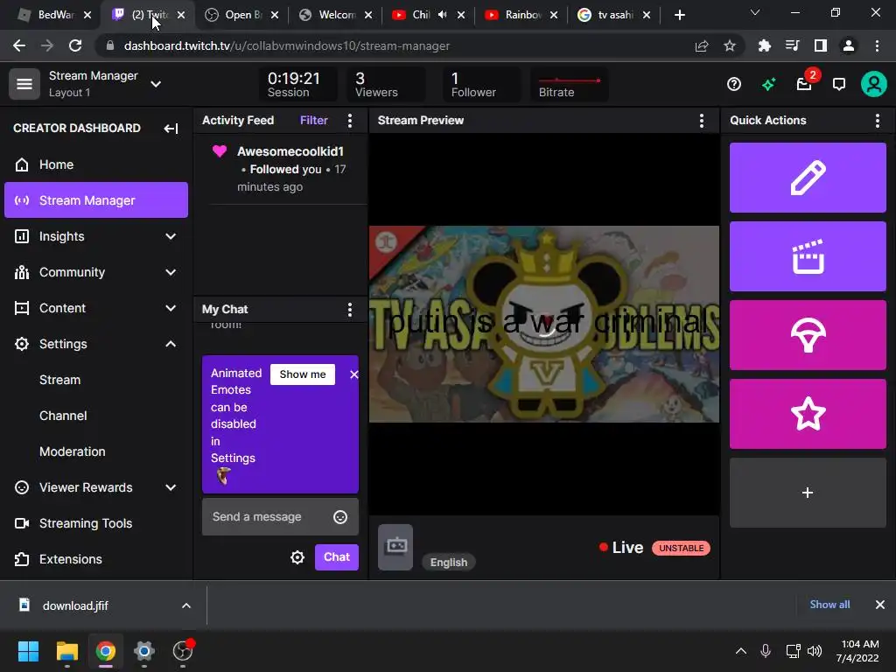The image size is (896, 672).
Task: Open Quick Actions three-dot options
Action: [x=877, y=120]
